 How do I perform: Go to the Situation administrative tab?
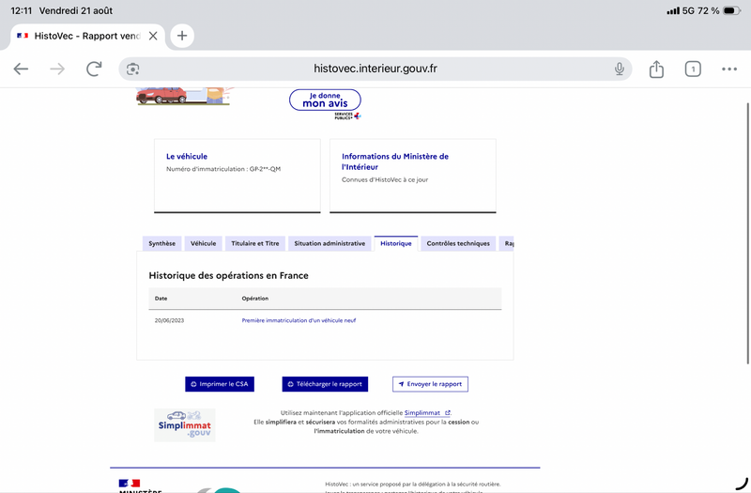click(x=330, y=243)
